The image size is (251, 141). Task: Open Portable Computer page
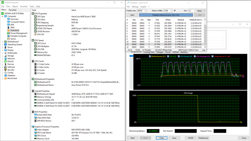pyautogui.click(x=18, y=36)
